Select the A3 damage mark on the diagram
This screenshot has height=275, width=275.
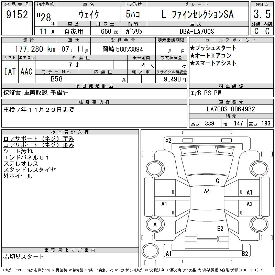[249, 204]
